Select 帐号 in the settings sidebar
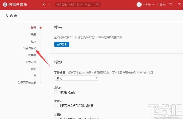Image resolution: width=183 pixels, height=119 pixels. [x=33, y=28]
